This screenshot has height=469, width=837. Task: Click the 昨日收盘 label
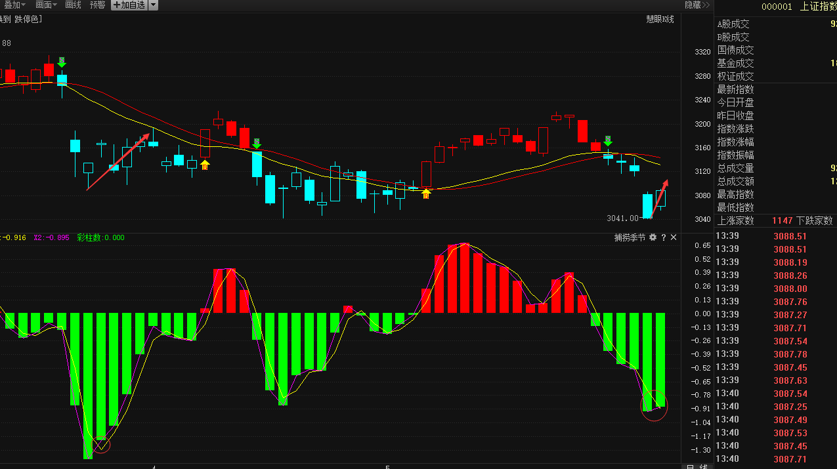click(x=735, y=115)
